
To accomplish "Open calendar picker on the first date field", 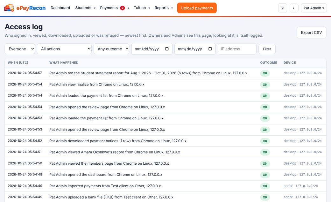I will 167,49.
